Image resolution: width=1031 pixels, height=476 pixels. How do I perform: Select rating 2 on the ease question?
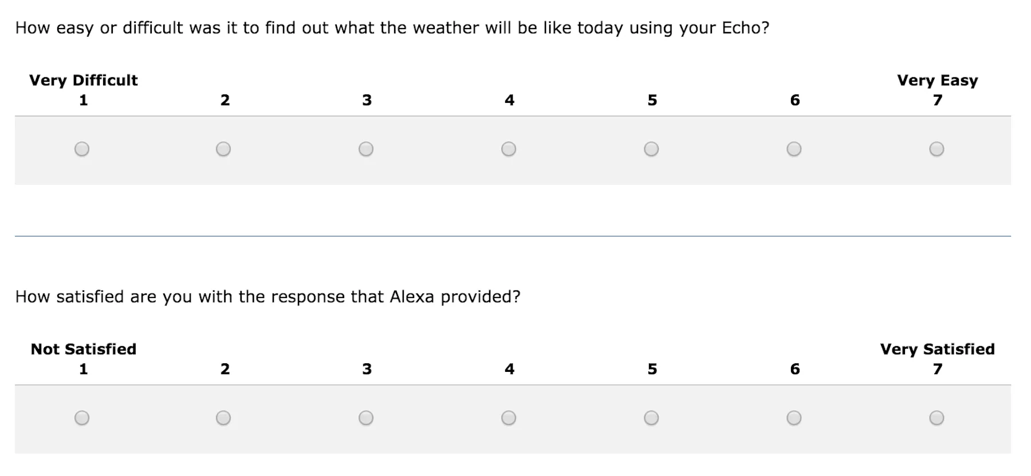click(224, 149)
